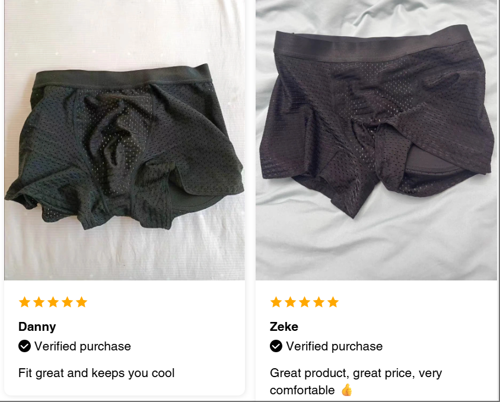Select the reviewer name Zeke

point(284,327)
